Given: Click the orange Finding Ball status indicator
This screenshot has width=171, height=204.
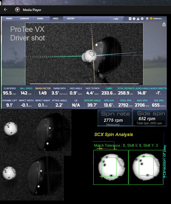Looking at the screenshot, I should tap(156, 18).
